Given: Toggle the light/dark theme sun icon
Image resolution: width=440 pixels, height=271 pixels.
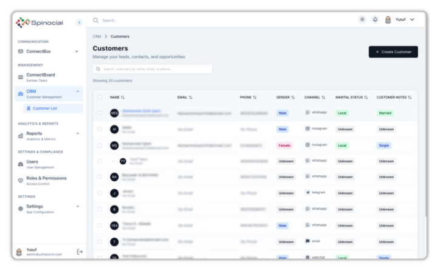Looking at the screenshot, I should pyautogui.click(x=362, y=19).
